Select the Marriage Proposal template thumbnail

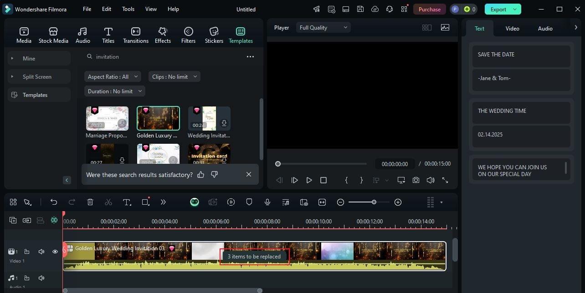point(107,118)
